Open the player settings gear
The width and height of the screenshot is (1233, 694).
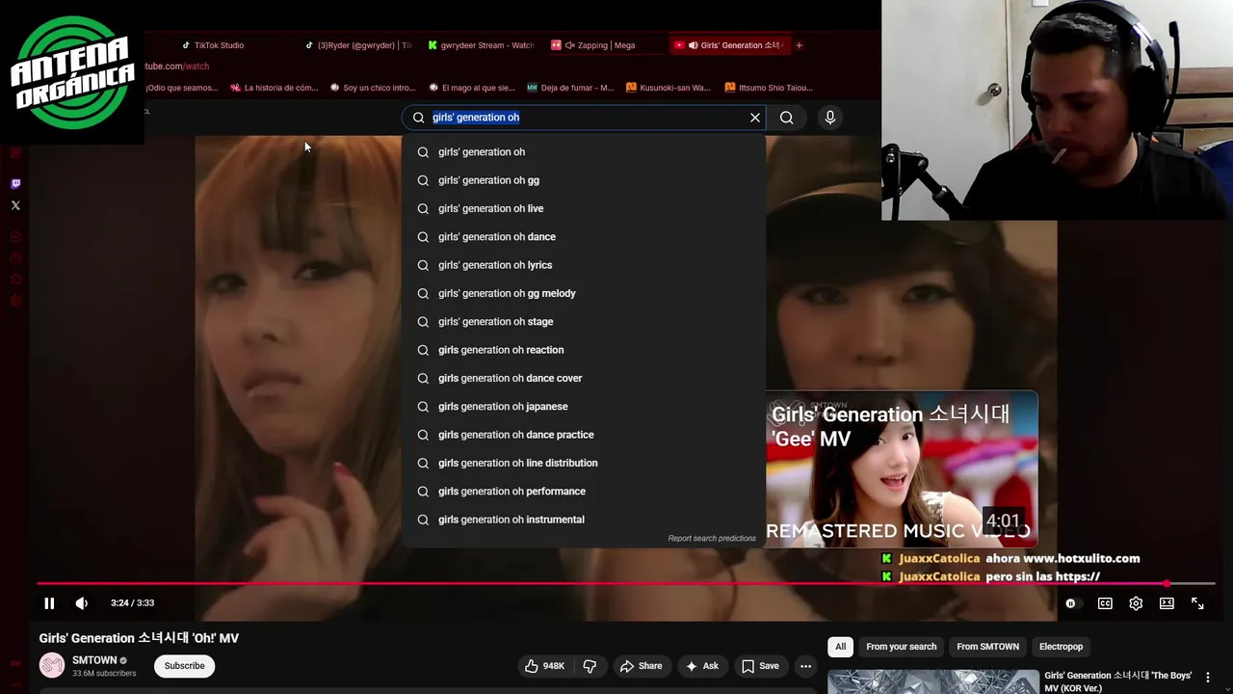(1136, 603)
